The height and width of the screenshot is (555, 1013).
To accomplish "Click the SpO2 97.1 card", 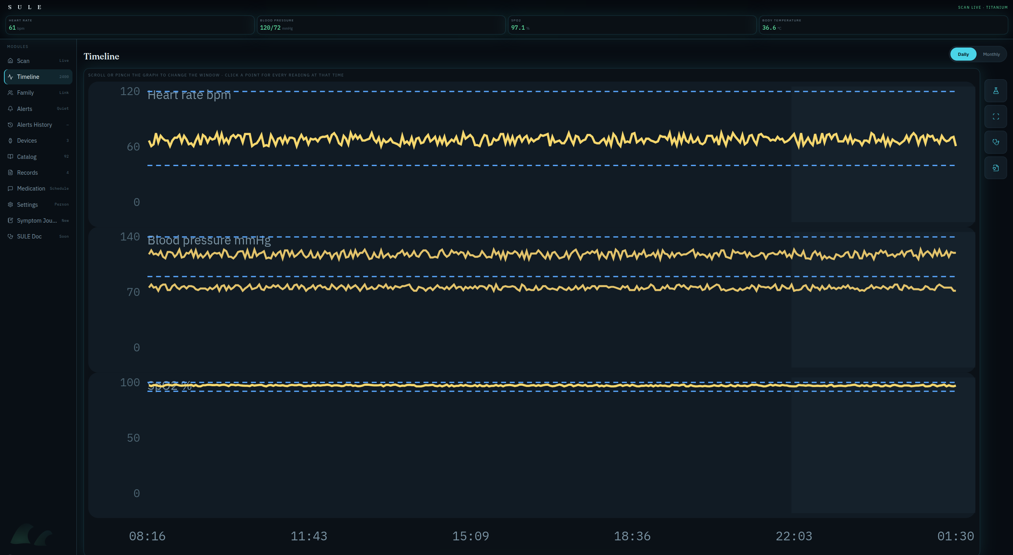I will [x=632, y=25].
